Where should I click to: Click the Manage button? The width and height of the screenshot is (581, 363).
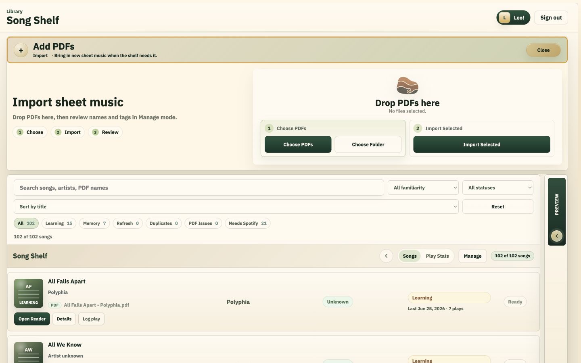click(472, 256)
